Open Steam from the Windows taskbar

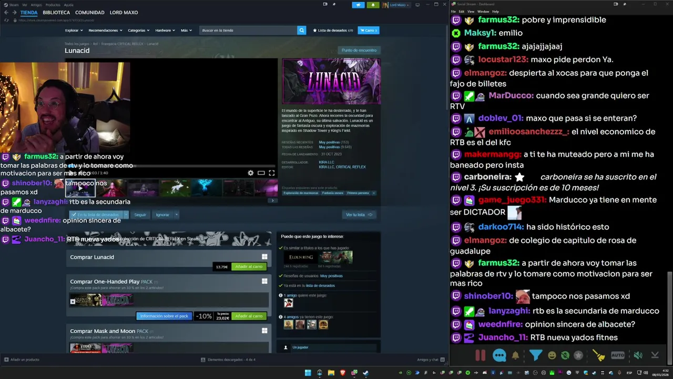pyautogui.click(x=366, y=373)
